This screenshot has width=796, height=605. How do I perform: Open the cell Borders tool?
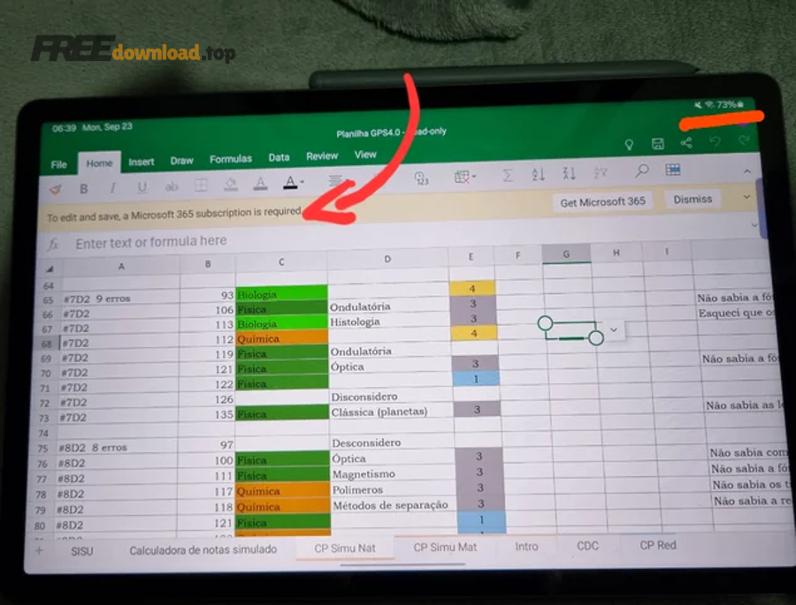coord(201,185)
